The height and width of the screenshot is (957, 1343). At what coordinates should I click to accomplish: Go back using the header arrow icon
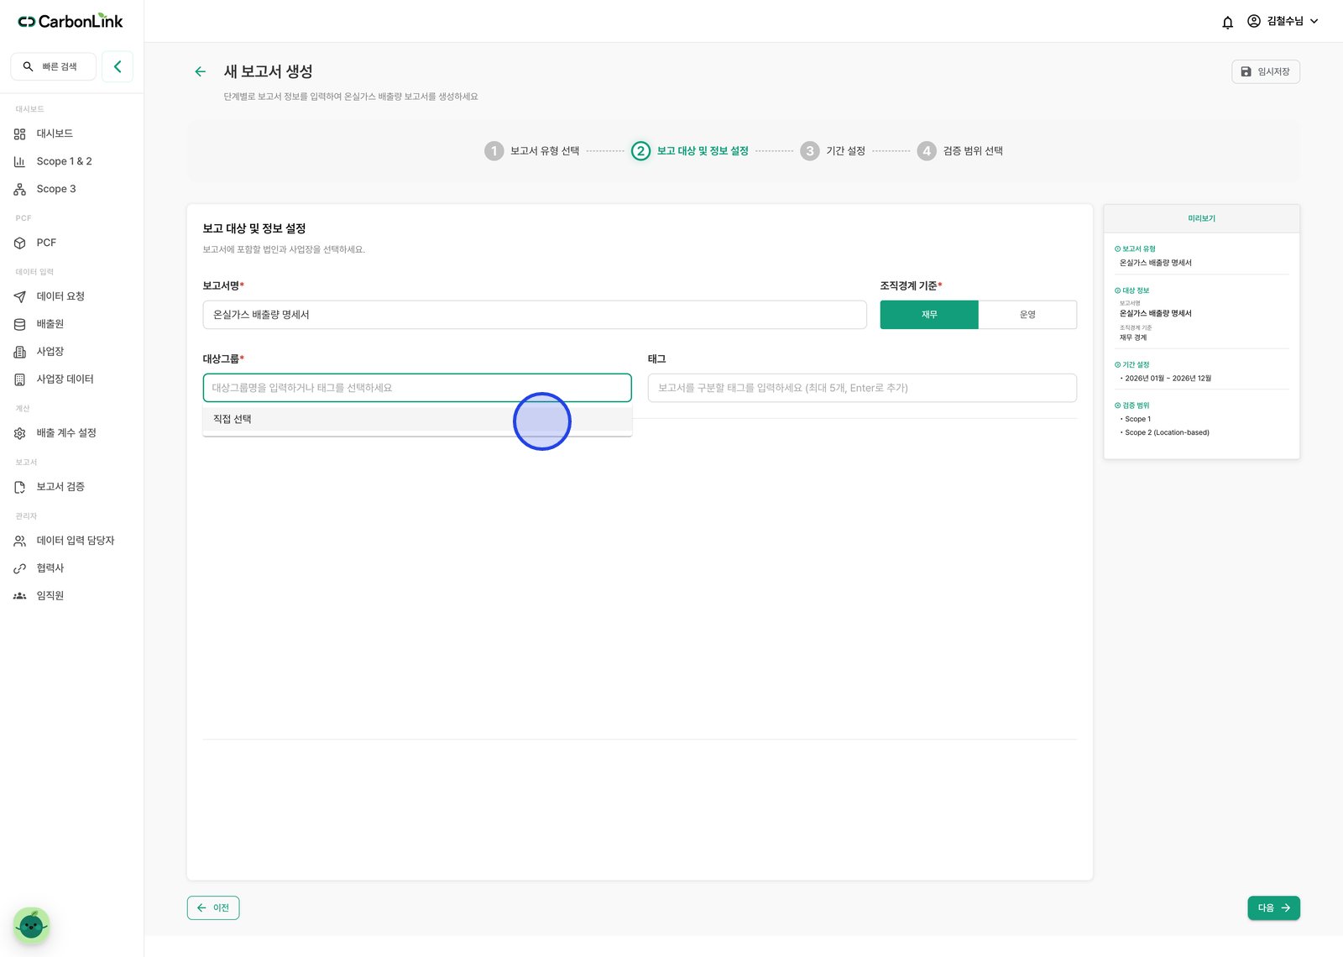200,71
